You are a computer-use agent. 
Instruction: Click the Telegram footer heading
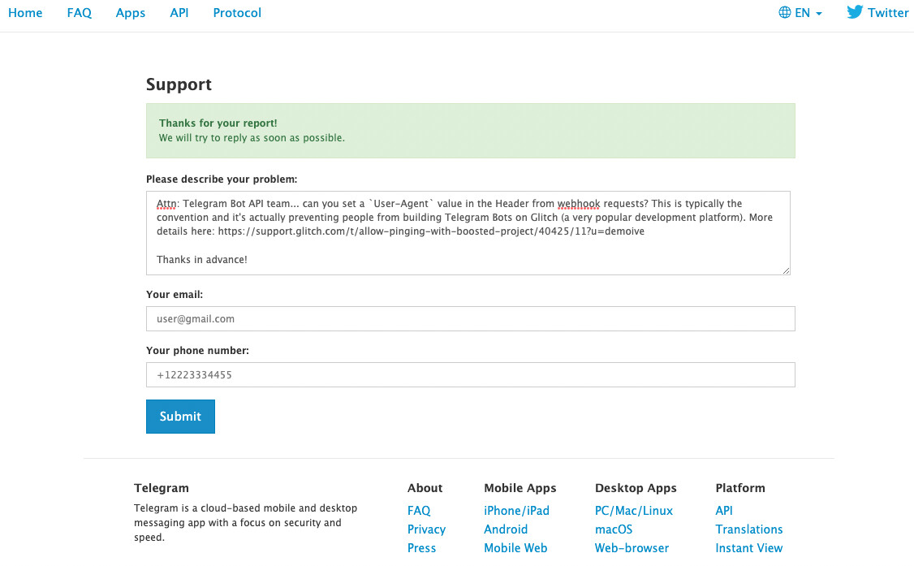pos(162,488)
